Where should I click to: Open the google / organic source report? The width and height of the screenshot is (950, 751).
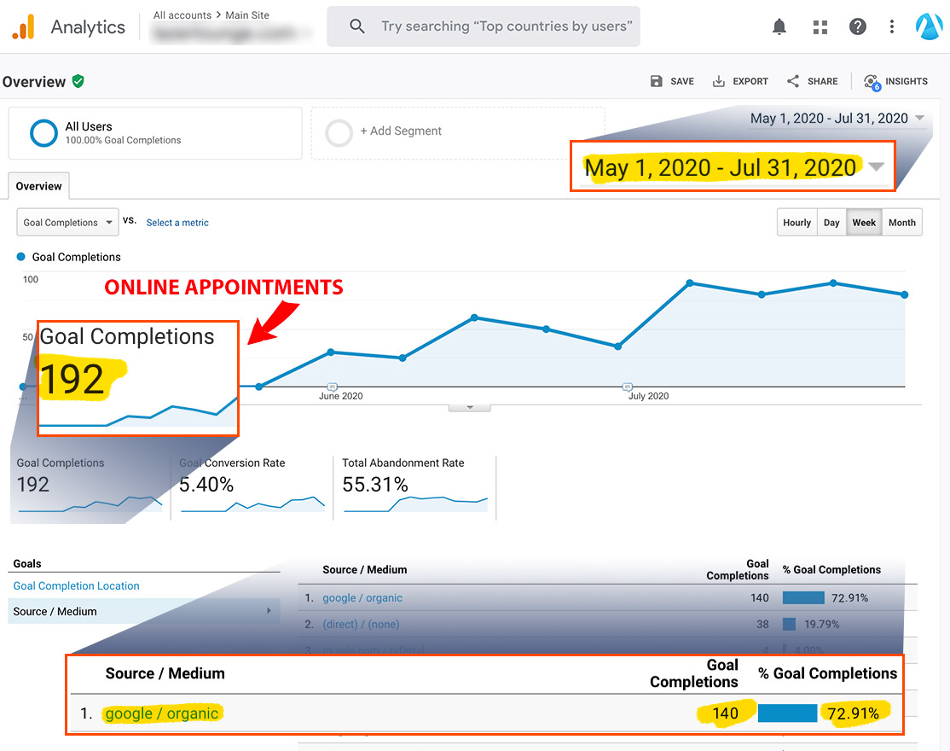click(x=362, y=598)
